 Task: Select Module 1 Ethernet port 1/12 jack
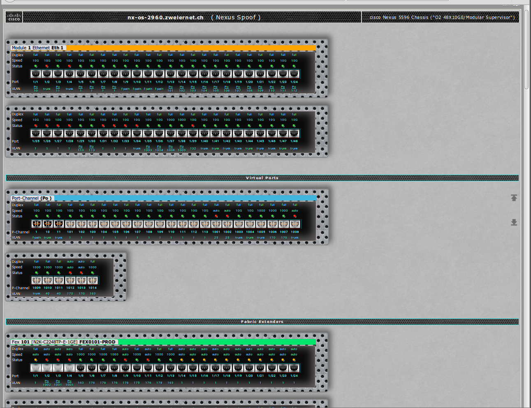pos(159,74)
